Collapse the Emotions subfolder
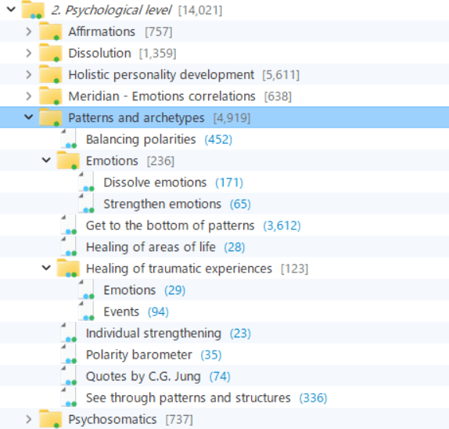 [46, 160]
